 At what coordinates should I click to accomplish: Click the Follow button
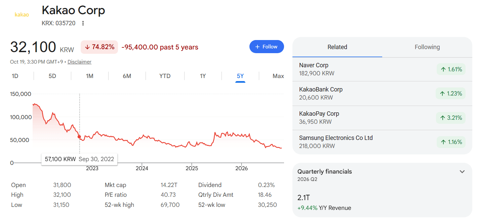[267, 47]
